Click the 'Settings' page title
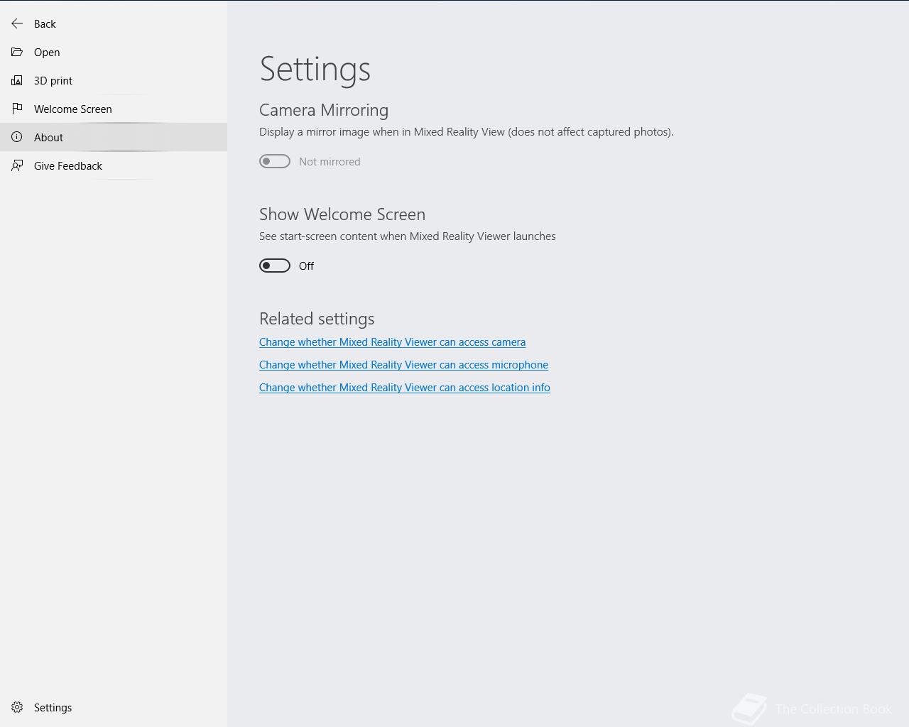The image size is (909, 727). [x=315, y=69]
